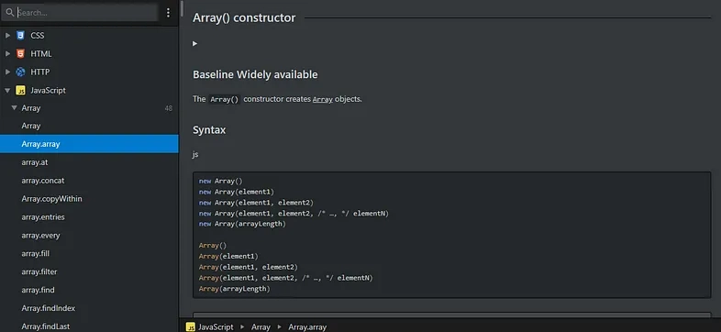The image size is (721, 332).
Task: Open Array.findIndex entry
Action: tap(89, 308)
